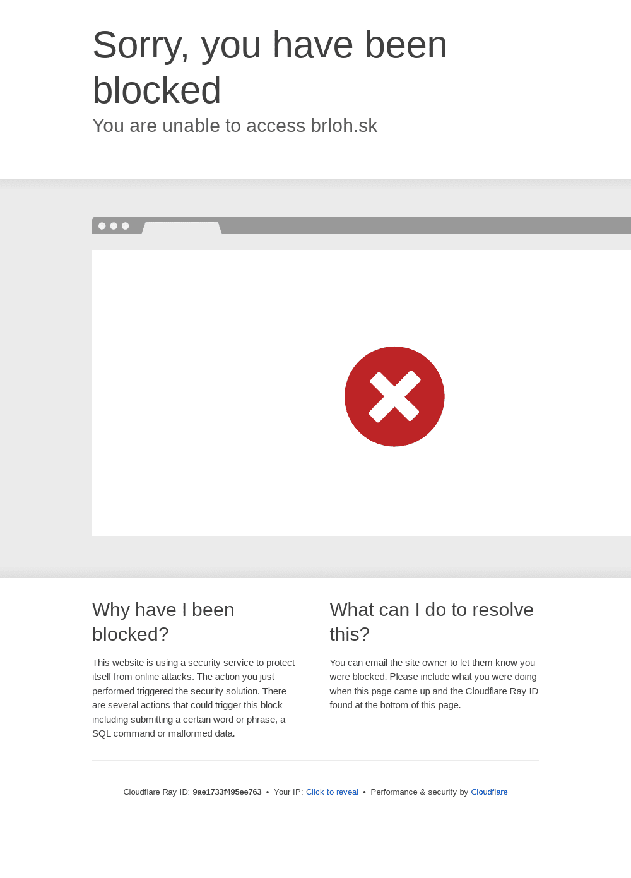This screenshot has width=631, height=878.
Task: Click the "Cloudflare Ray ID:" label
Action: [x=156, y=792]
